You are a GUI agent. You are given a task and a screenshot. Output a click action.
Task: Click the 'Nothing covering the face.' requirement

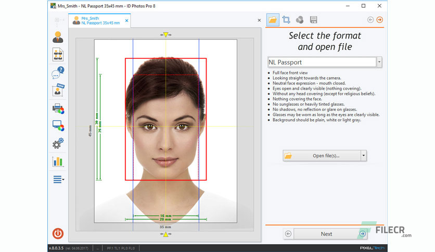click(297, 99)
